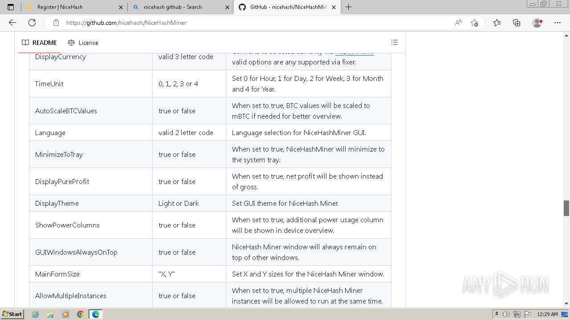Viewport: 570px width, 320px height.
Task: Click the 'valid 3 letter code' value
Action: pyautogui.click(x=186, y=56)
